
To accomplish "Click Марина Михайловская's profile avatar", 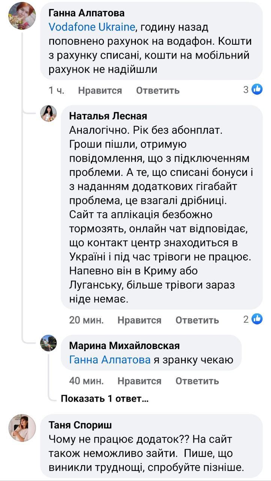I will coord(49,343).
